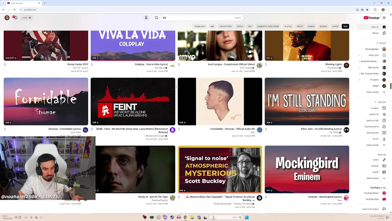Click the magnifier search button
This screenshot has width=392, height=221.
coord(156,18)
